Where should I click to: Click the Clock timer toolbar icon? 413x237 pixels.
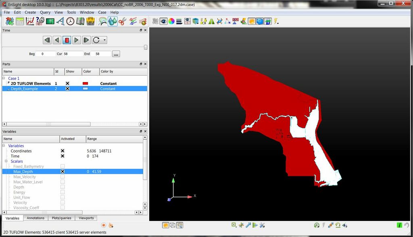(70, 21)
